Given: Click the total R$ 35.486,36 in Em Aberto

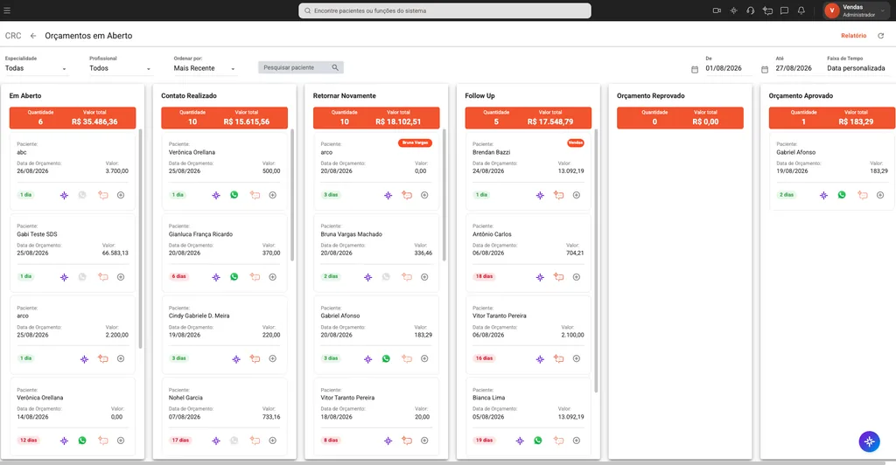Looking at the screenshot, I should (x=94, y=121).
